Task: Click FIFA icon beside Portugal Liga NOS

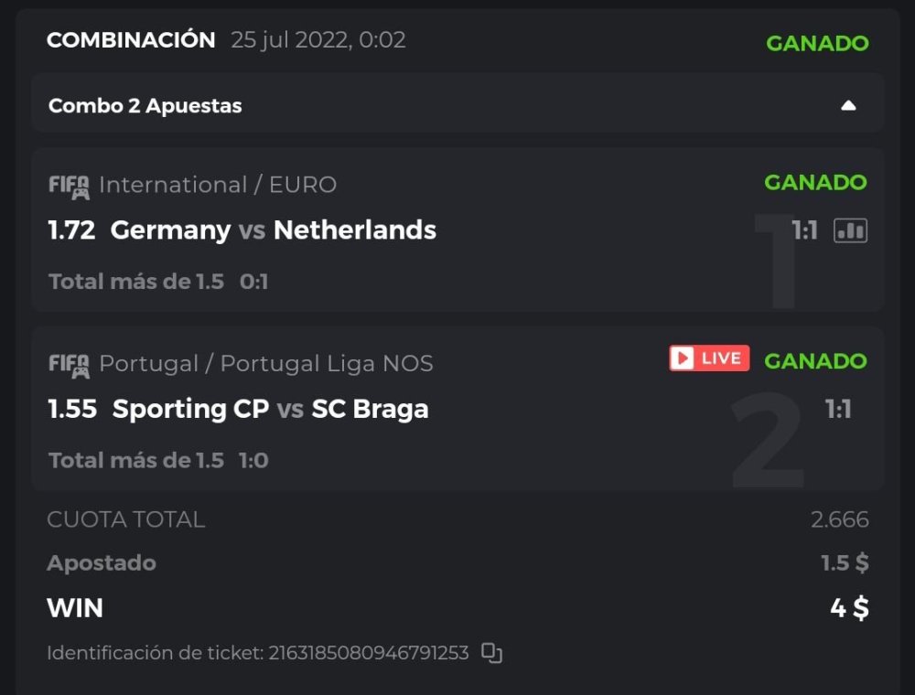Action: pos(69,365)
